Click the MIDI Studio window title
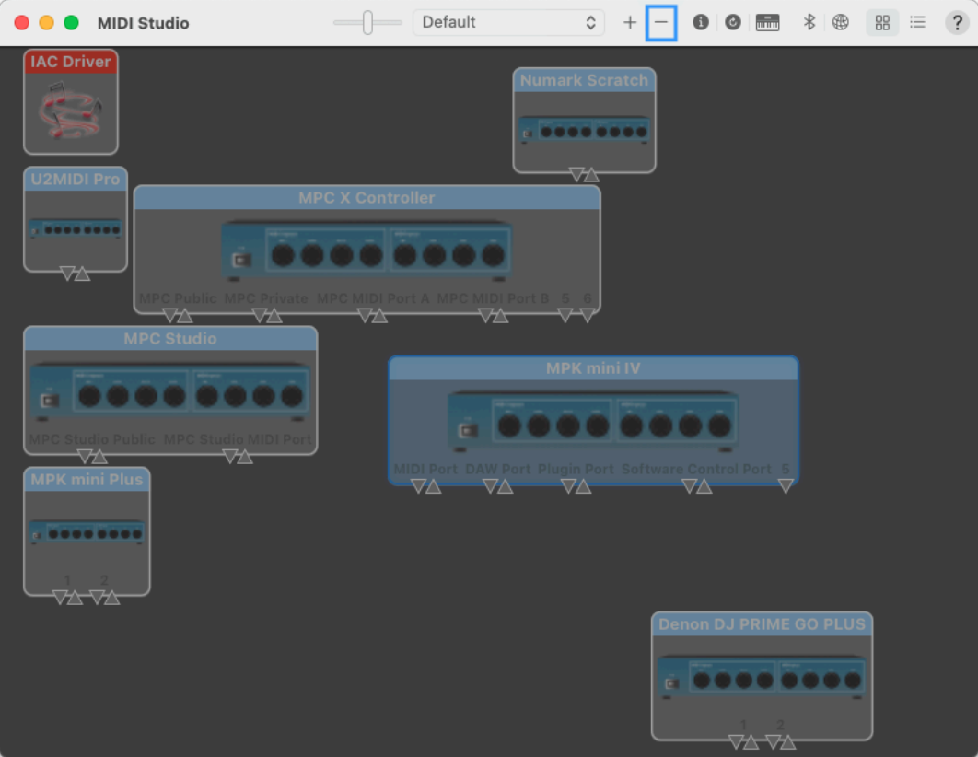This screenshot has width=978, height=757. coord(143,23)
